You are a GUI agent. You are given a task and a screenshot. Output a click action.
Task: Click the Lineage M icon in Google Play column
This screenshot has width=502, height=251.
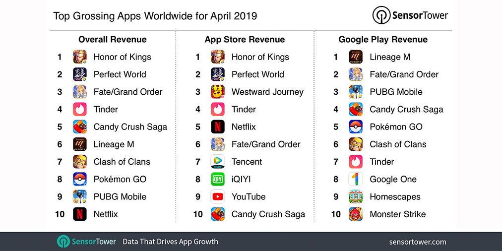pyautogui.click(x=356, y=57)
